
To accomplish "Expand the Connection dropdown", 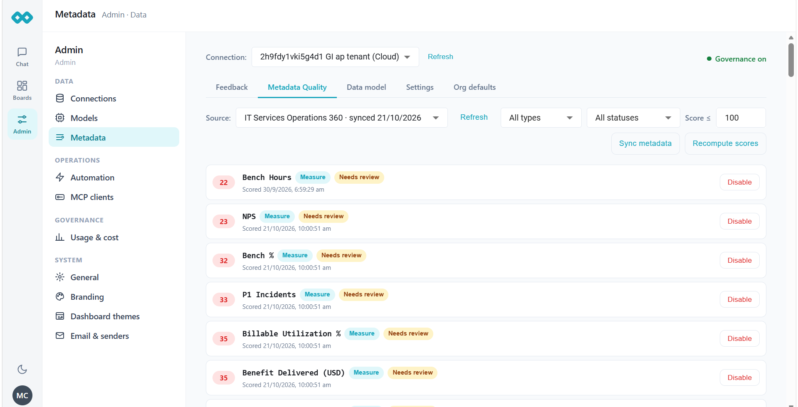I will click(335, 57).
